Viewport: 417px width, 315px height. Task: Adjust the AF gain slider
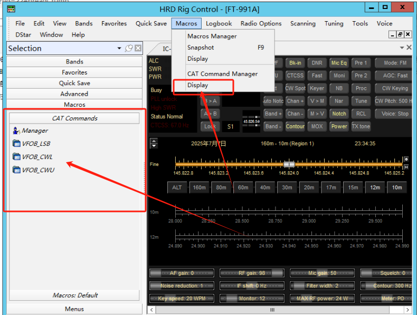point(182,273)
